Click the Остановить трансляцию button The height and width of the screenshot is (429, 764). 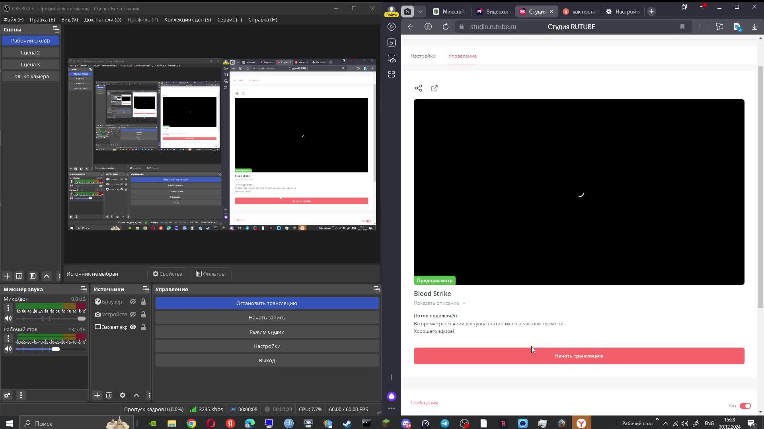tap(267, 303)
